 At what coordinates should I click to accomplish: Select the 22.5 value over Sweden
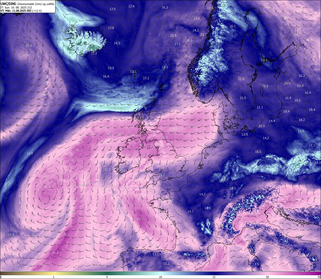[x=241, y=79]
